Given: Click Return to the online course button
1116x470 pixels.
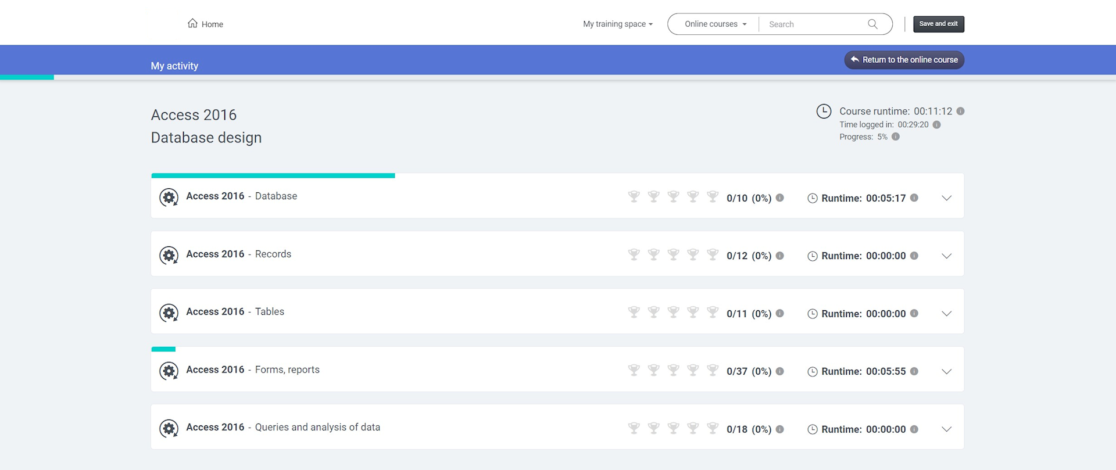Looking at the screenshot, I should 904,60.
